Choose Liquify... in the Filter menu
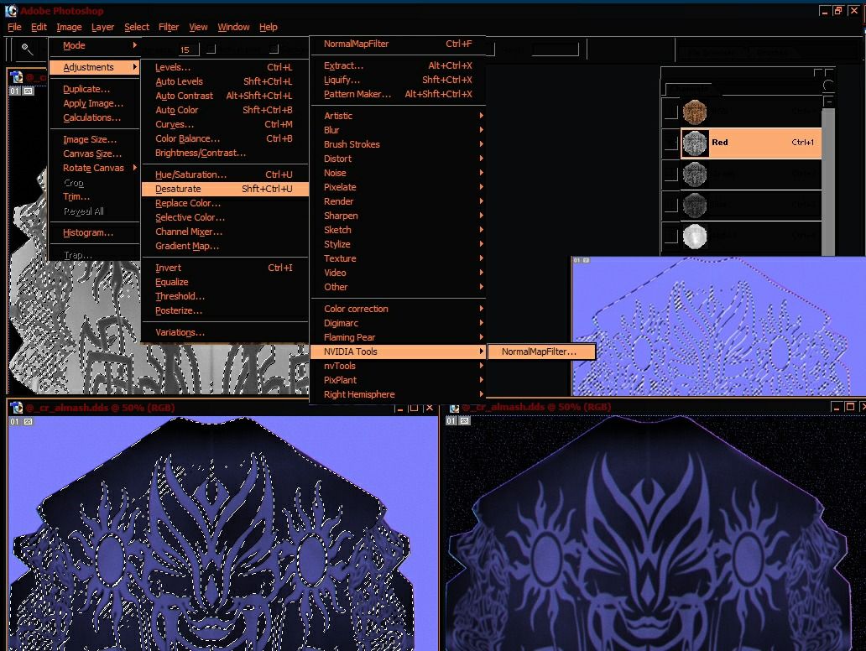 [398, 80]
